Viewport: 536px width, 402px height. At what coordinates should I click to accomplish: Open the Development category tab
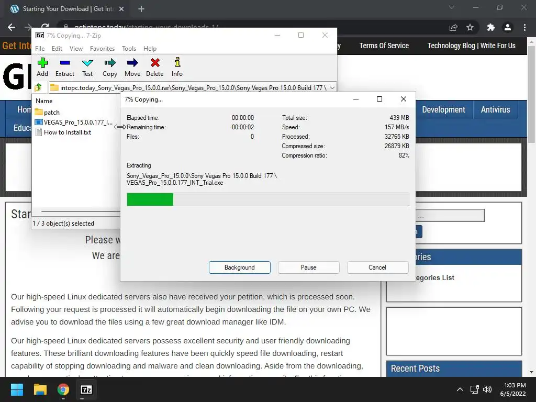[443, 109]
